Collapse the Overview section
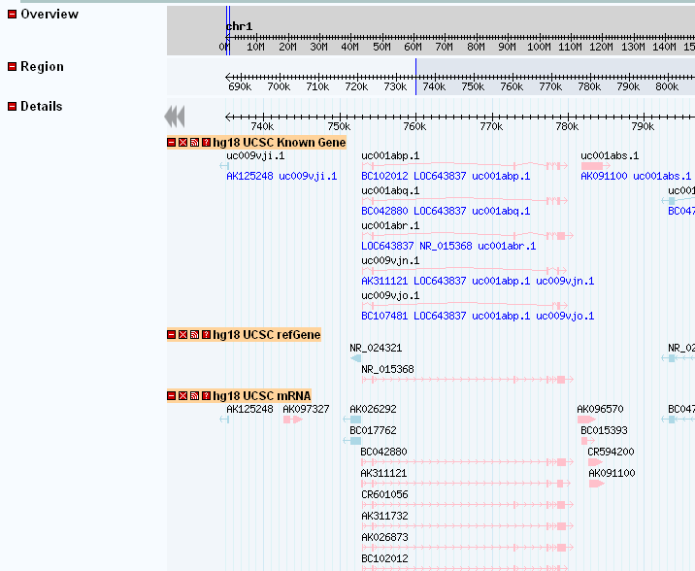The image size is (695, 571). [x=12, y=15]
